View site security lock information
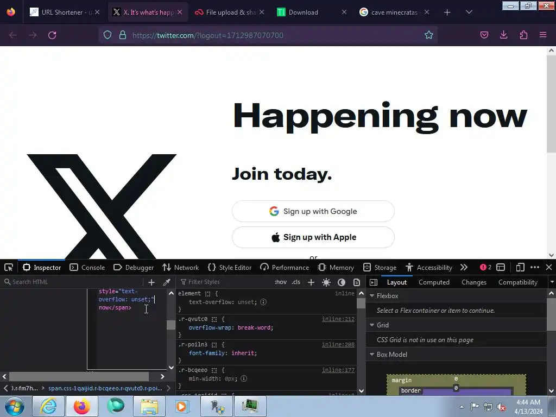Image resolution: width=556 pixels, height=417 pixels. click(123, 35)
